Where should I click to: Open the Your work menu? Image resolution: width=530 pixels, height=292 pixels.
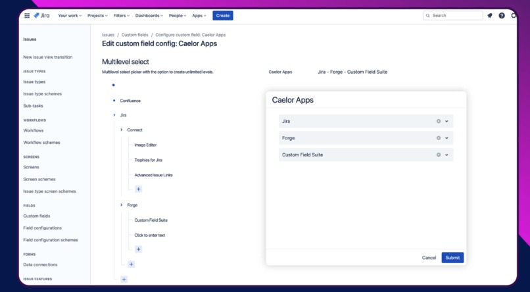70,16
